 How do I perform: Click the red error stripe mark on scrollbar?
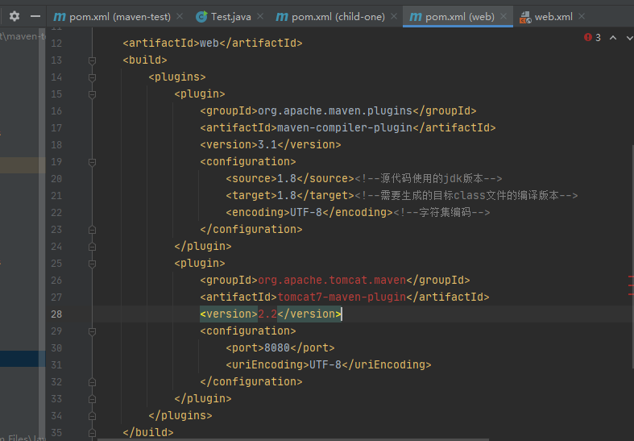click(x=631, y=278)
